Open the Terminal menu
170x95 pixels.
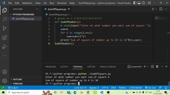point(62,3)
